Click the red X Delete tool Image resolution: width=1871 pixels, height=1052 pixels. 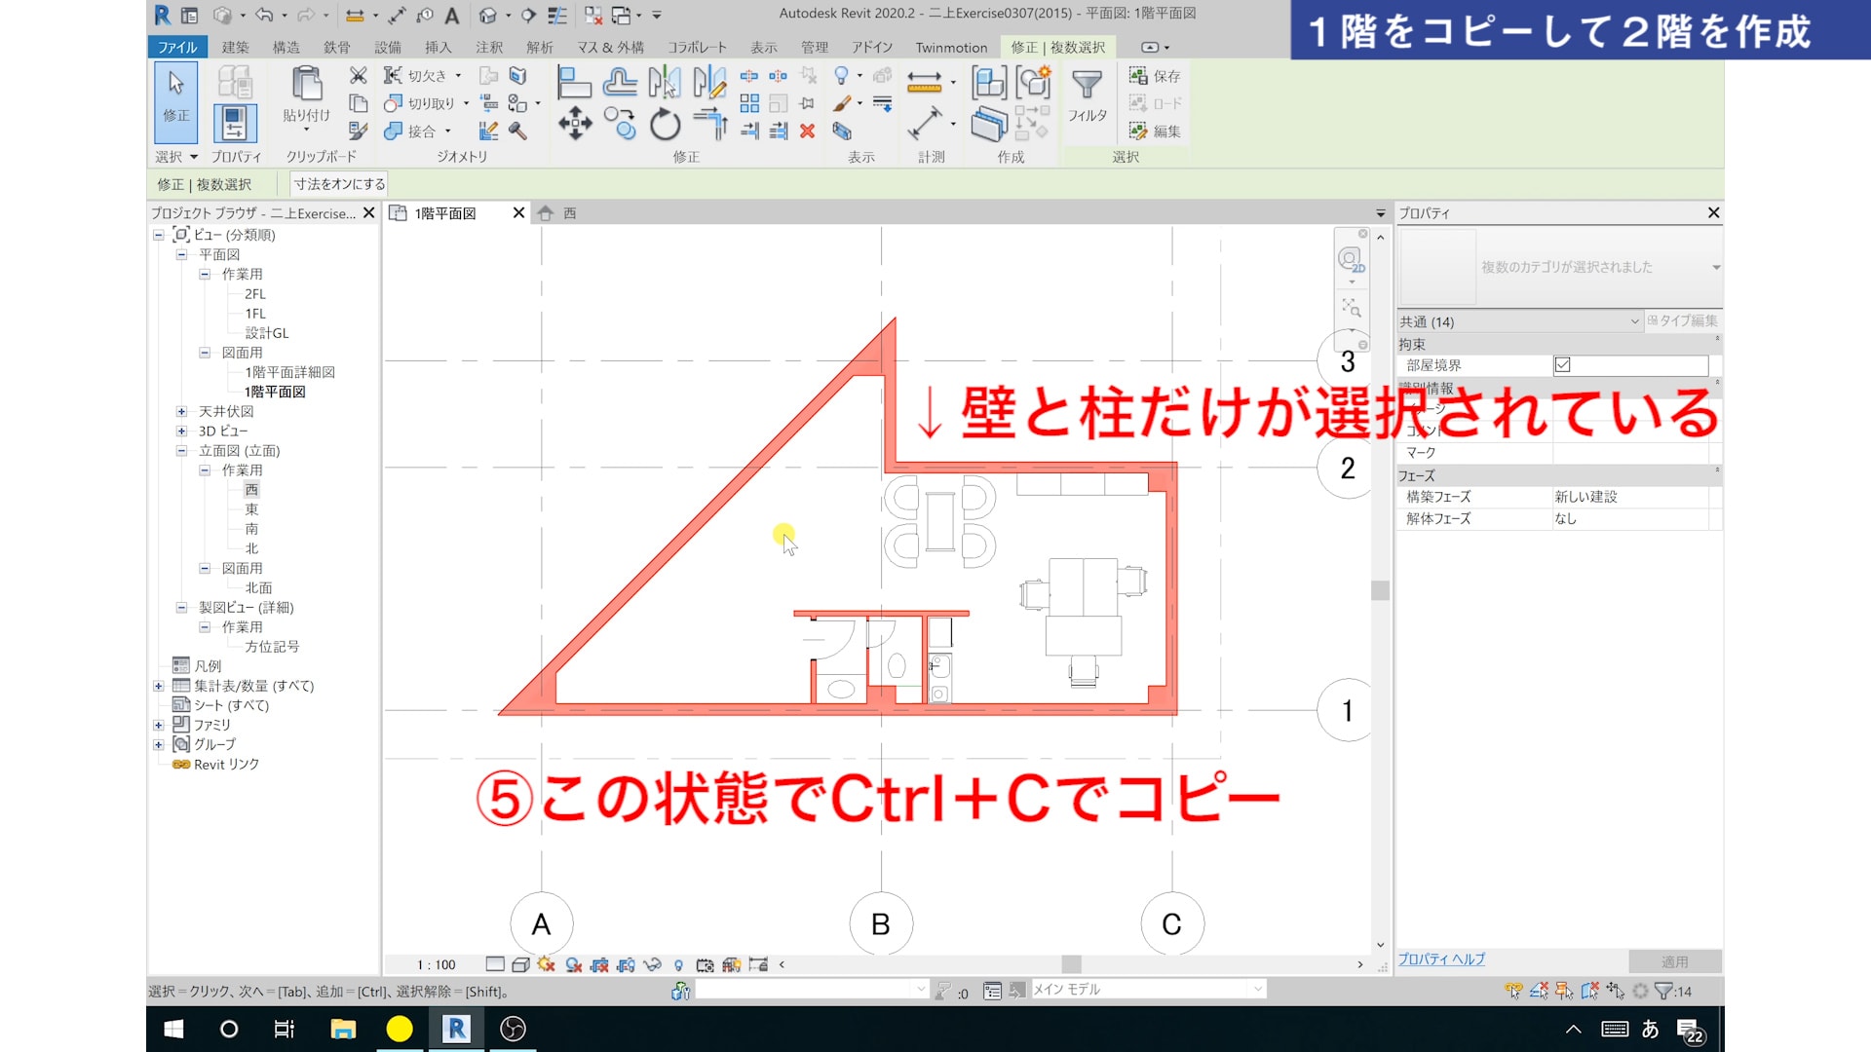click(807, 131)
